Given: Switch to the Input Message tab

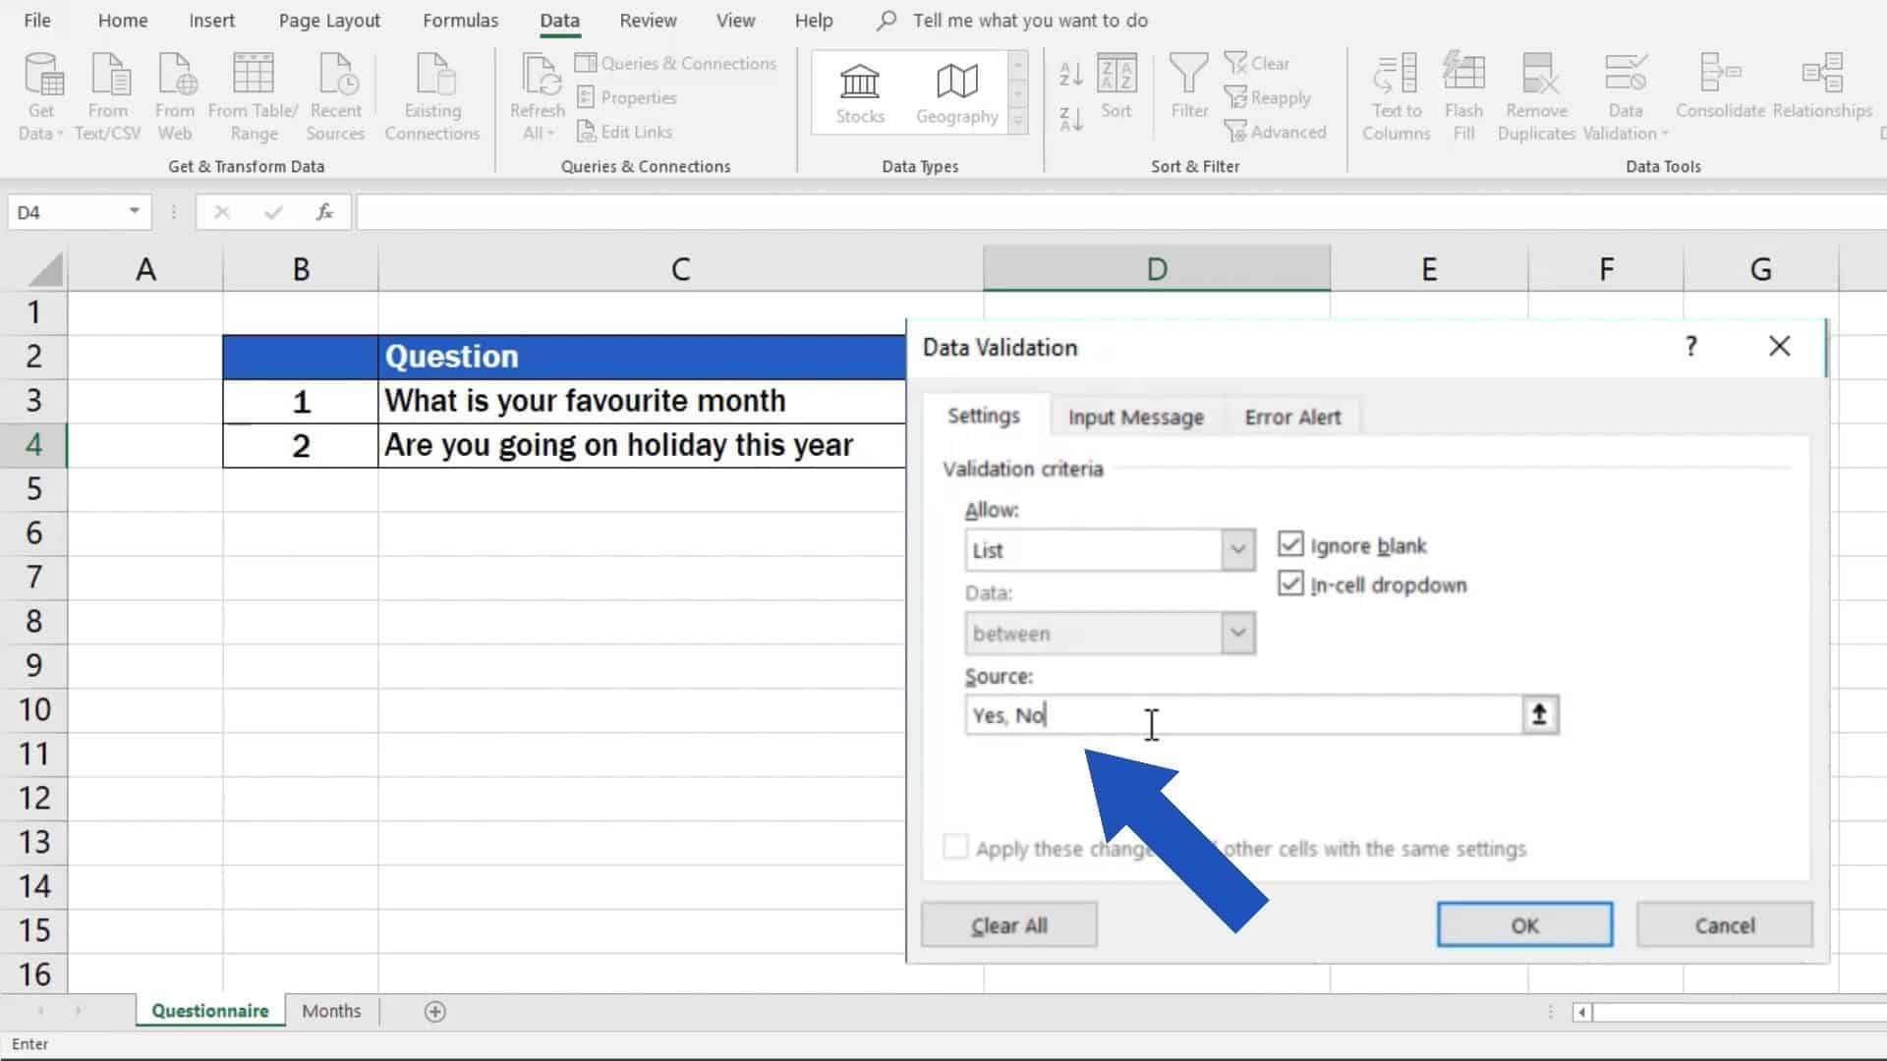Looking at the screenshot, I should pyautogui.click(x=1135, y=417).
